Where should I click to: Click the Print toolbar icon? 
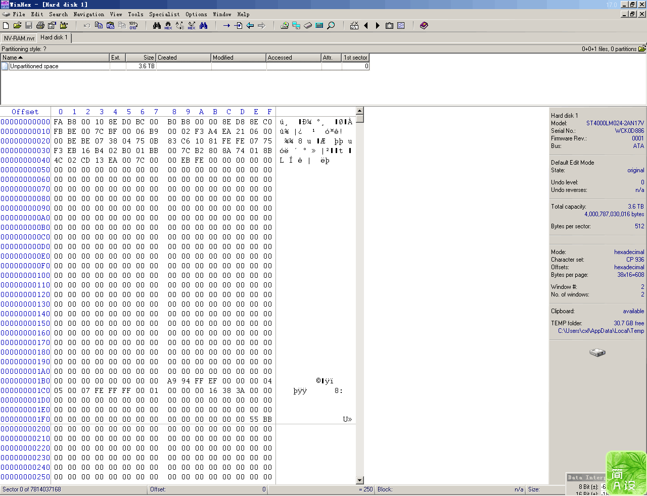coord(40,25)
